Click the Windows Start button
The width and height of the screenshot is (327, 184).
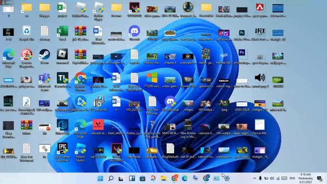[x=100, y=178]
